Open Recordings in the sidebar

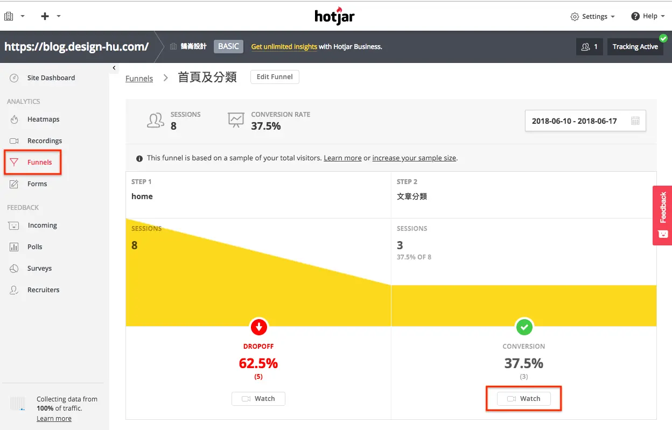[45, 141]
